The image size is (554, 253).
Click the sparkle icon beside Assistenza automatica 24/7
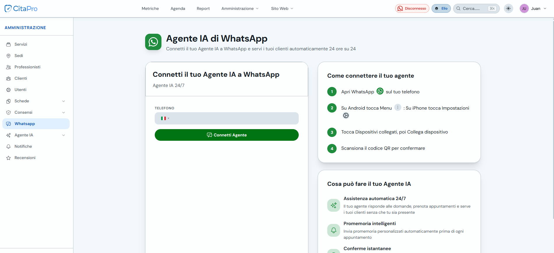pyautogui.click(x=334, y=205)
